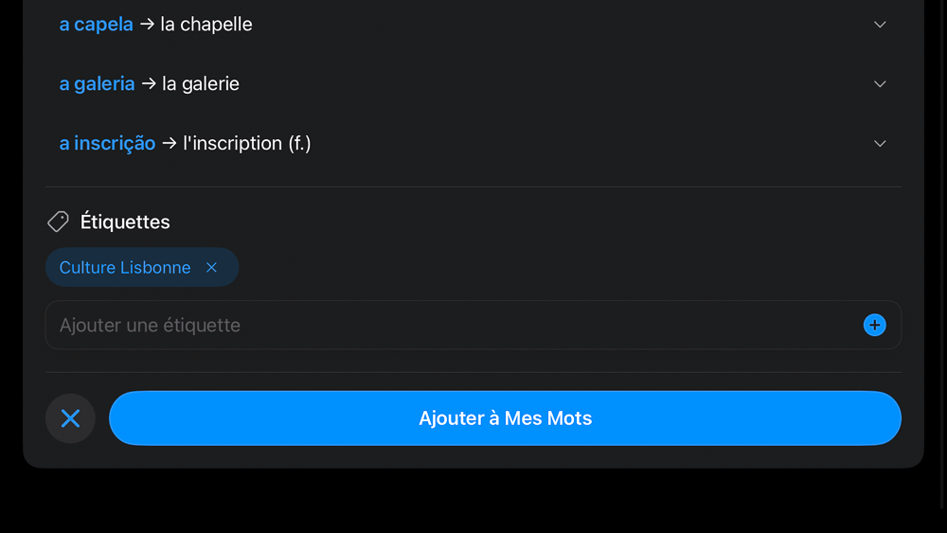Click the "l'inscription (f.)" translation text
This screenshot has width=947, height=533.
coord(247,144)
